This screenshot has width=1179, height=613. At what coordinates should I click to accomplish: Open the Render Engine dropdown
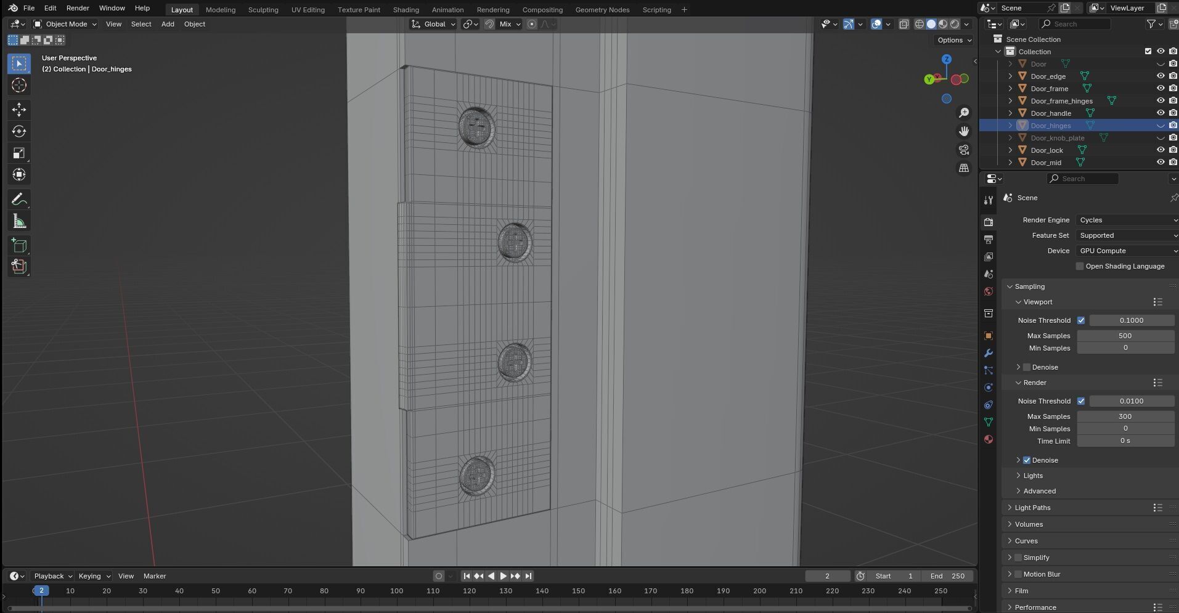pos(1127,220)
